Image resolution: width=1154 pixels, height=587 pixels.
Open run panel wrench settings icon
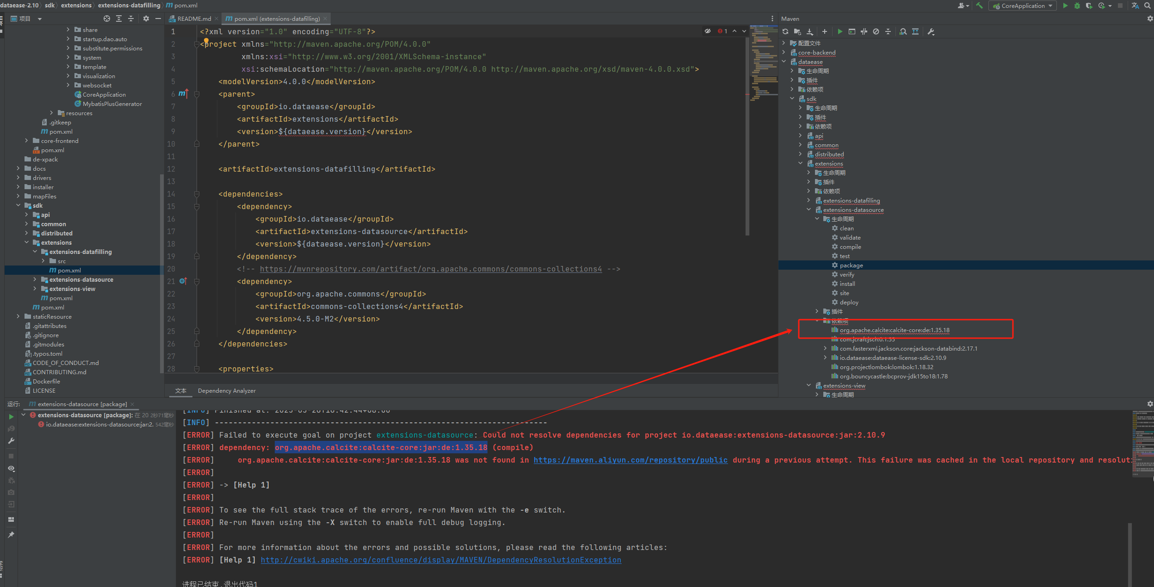11,441
